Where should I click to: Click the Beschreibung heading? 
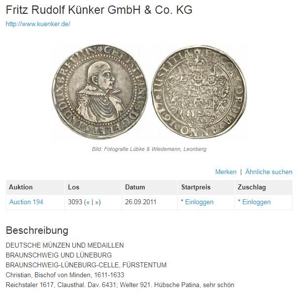(x=37, y=230)
